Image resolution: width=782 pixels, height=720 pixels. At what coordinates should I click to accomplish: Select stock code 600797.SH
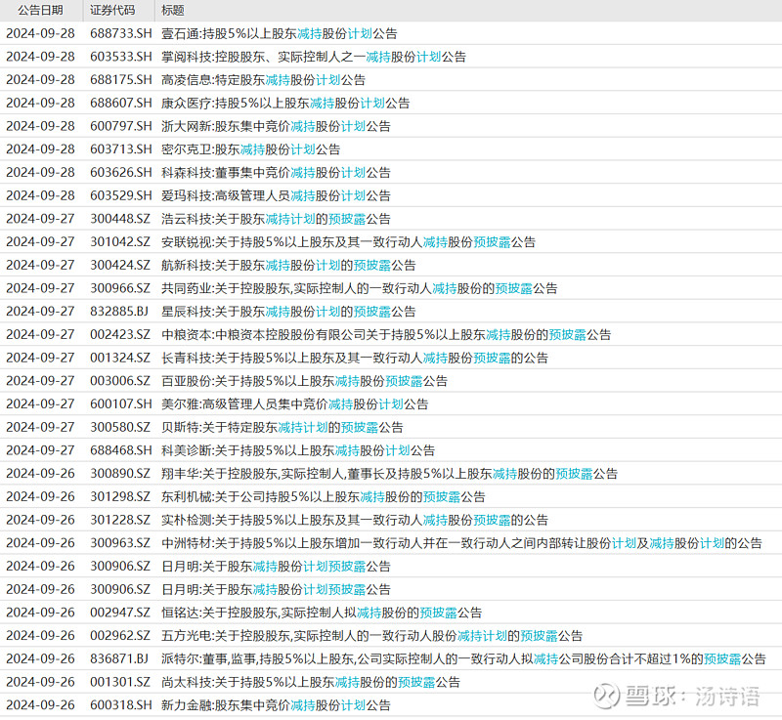pyautogui.click(x=120, y=126)
